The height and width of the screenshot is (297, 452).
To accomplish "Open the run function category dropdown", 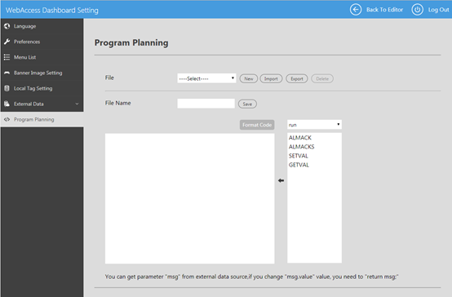I will pyautogui.click(x=314, y=125).
